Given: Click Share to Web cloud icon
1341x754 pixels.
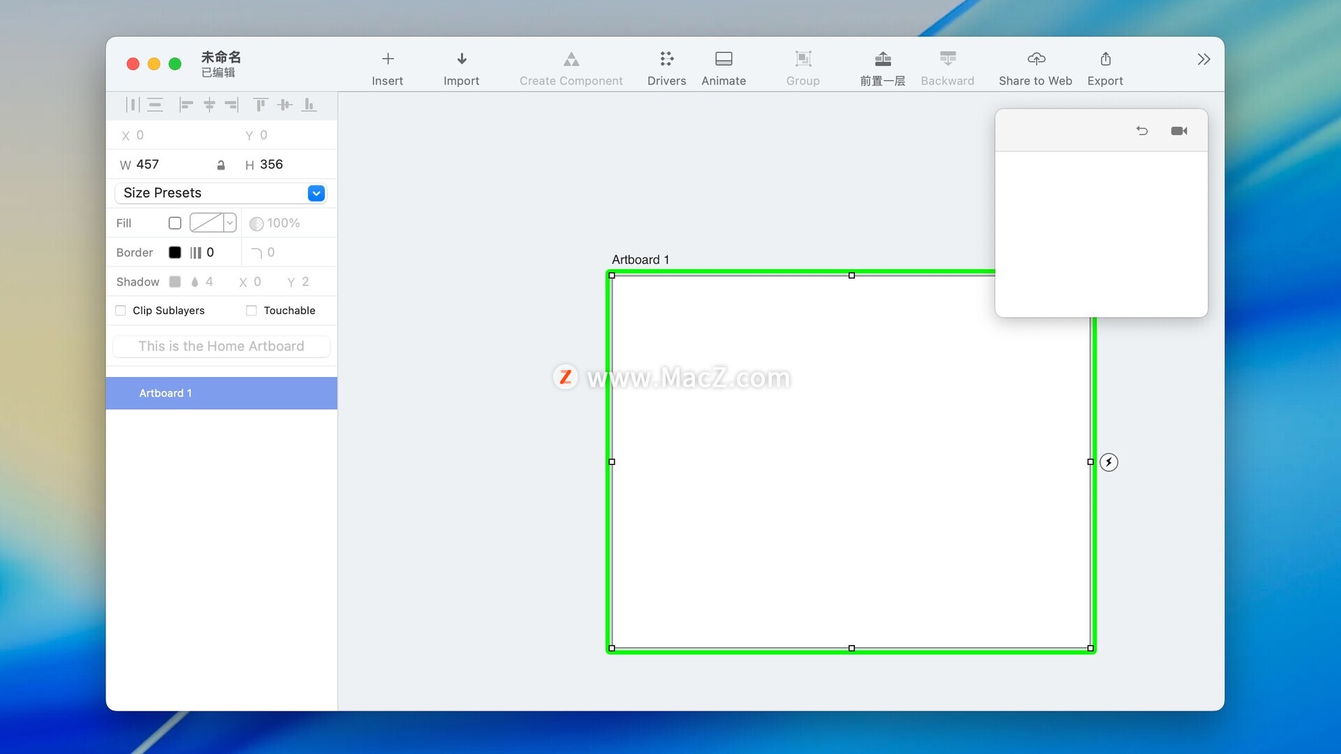Looking at the screenshot, I should point(1036,59).
